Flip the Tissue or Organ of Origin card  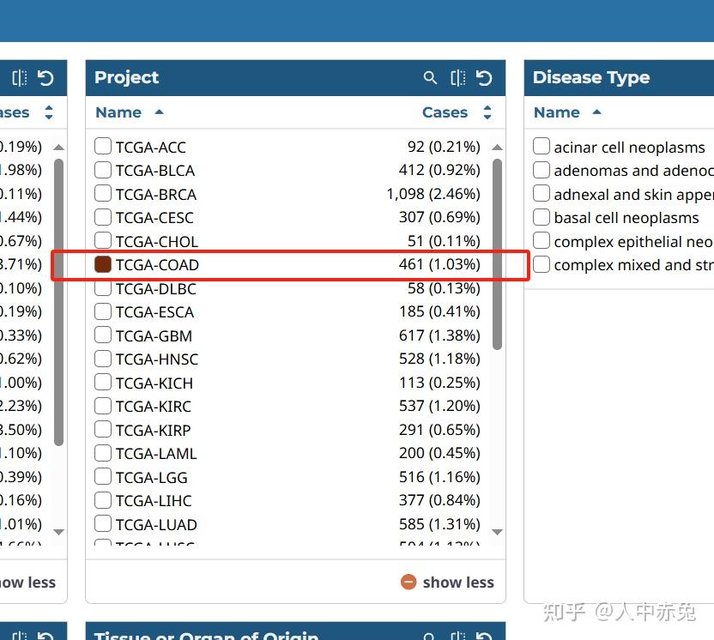(456, 637)
